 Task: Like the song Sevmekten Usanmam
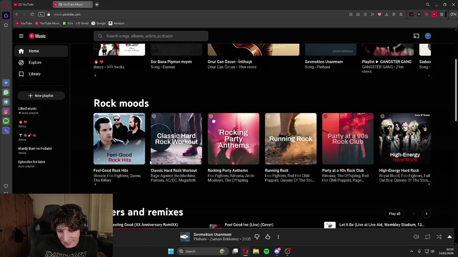(268, 237)
